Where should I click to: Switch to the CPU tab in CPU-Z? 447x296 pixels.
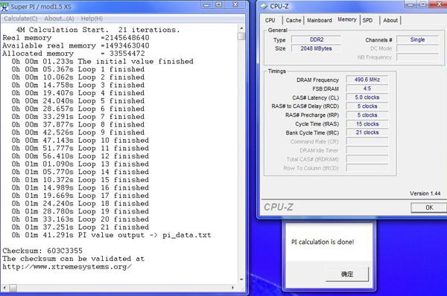[270, 20]
